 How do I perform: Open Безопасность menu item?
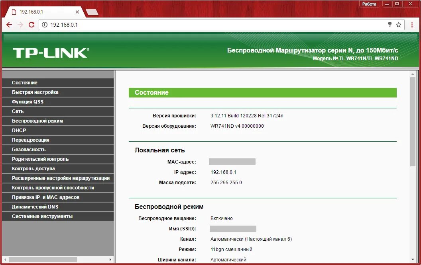[58, 150]
